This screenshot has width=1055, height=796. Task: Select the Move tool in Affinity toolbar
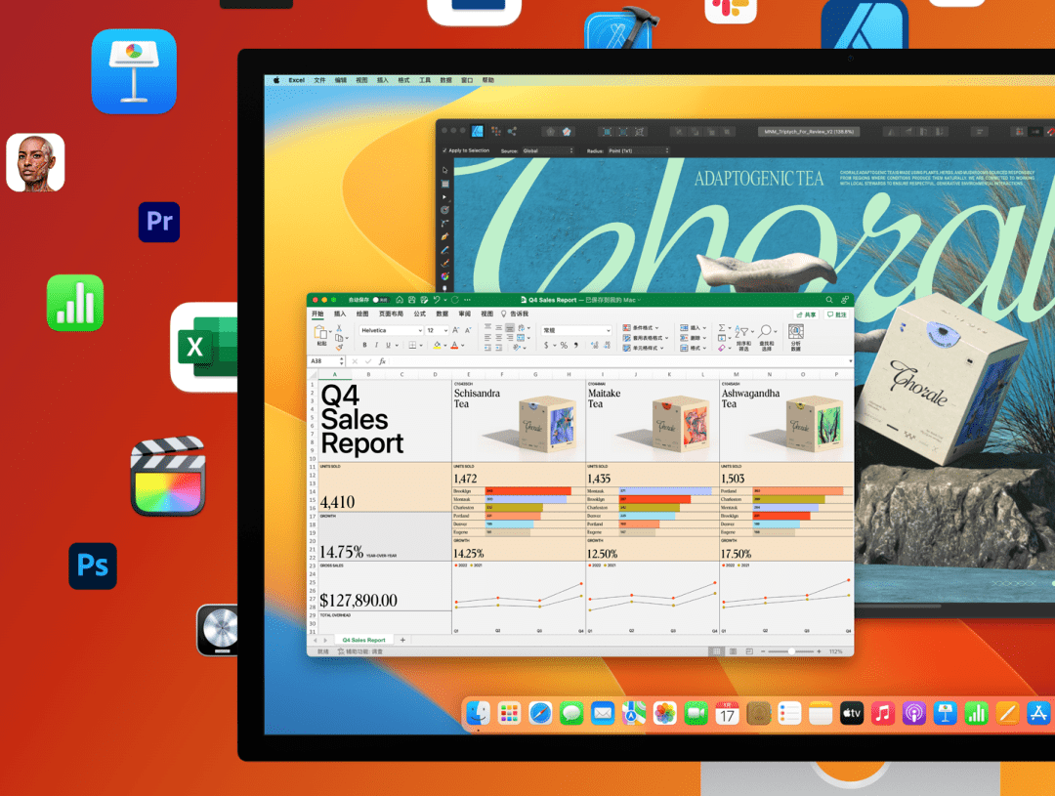(x=444, y=170)
